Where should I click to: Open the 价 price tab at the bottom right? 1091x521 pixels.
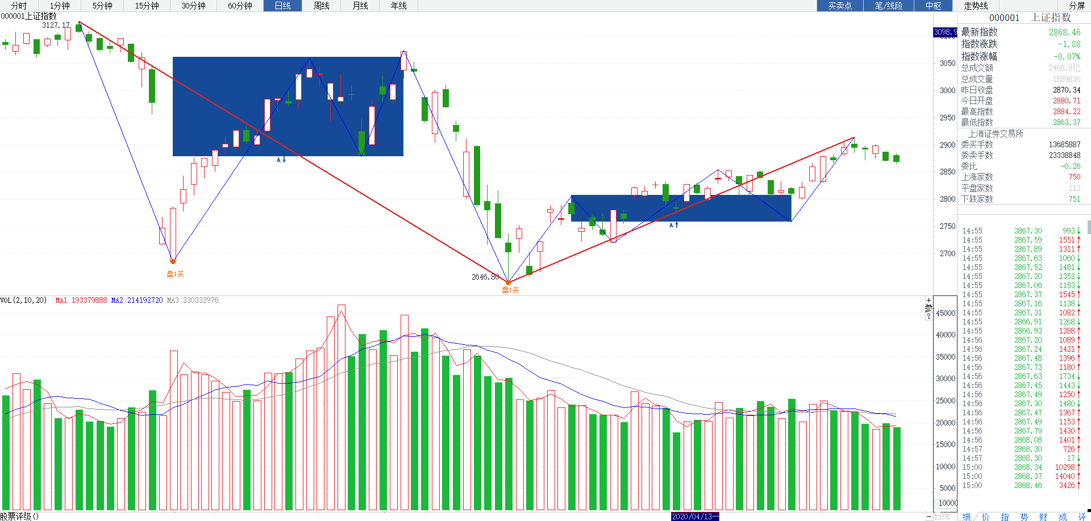click(986, 516)
